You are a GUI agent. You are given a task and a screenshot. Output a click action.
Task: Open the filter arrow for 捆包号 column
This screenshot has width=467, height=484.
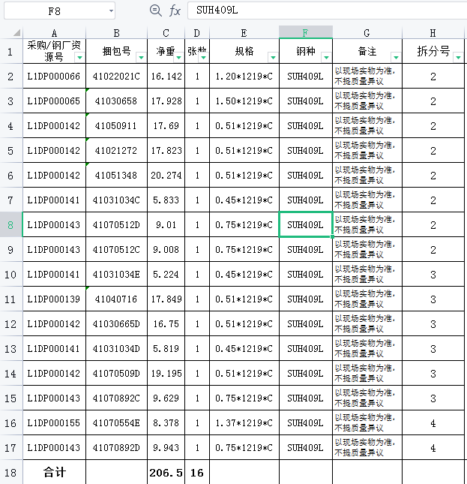click(141, 58)
